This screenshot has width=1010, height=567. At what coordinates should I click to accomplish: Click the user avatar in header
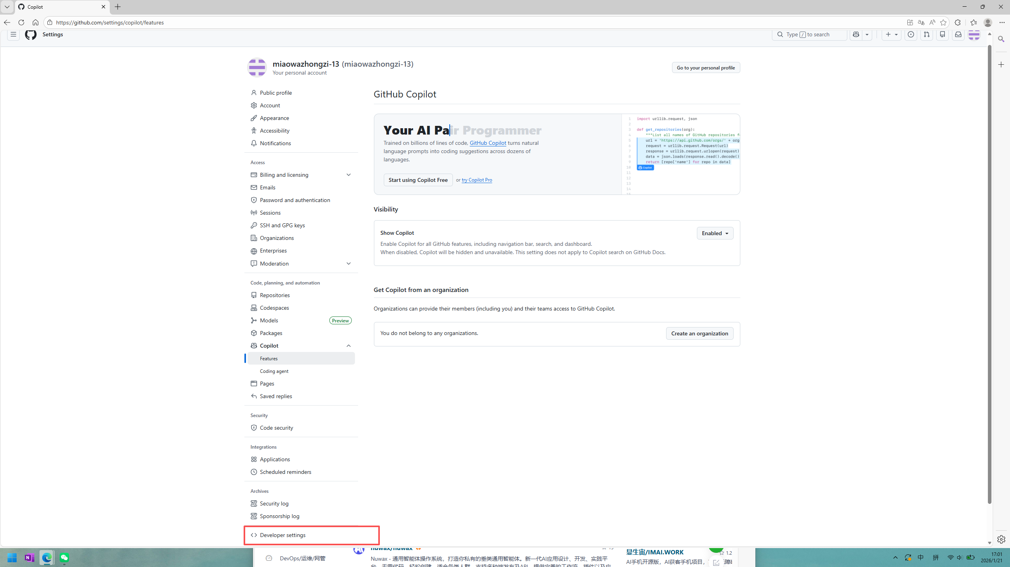[974, 35]
